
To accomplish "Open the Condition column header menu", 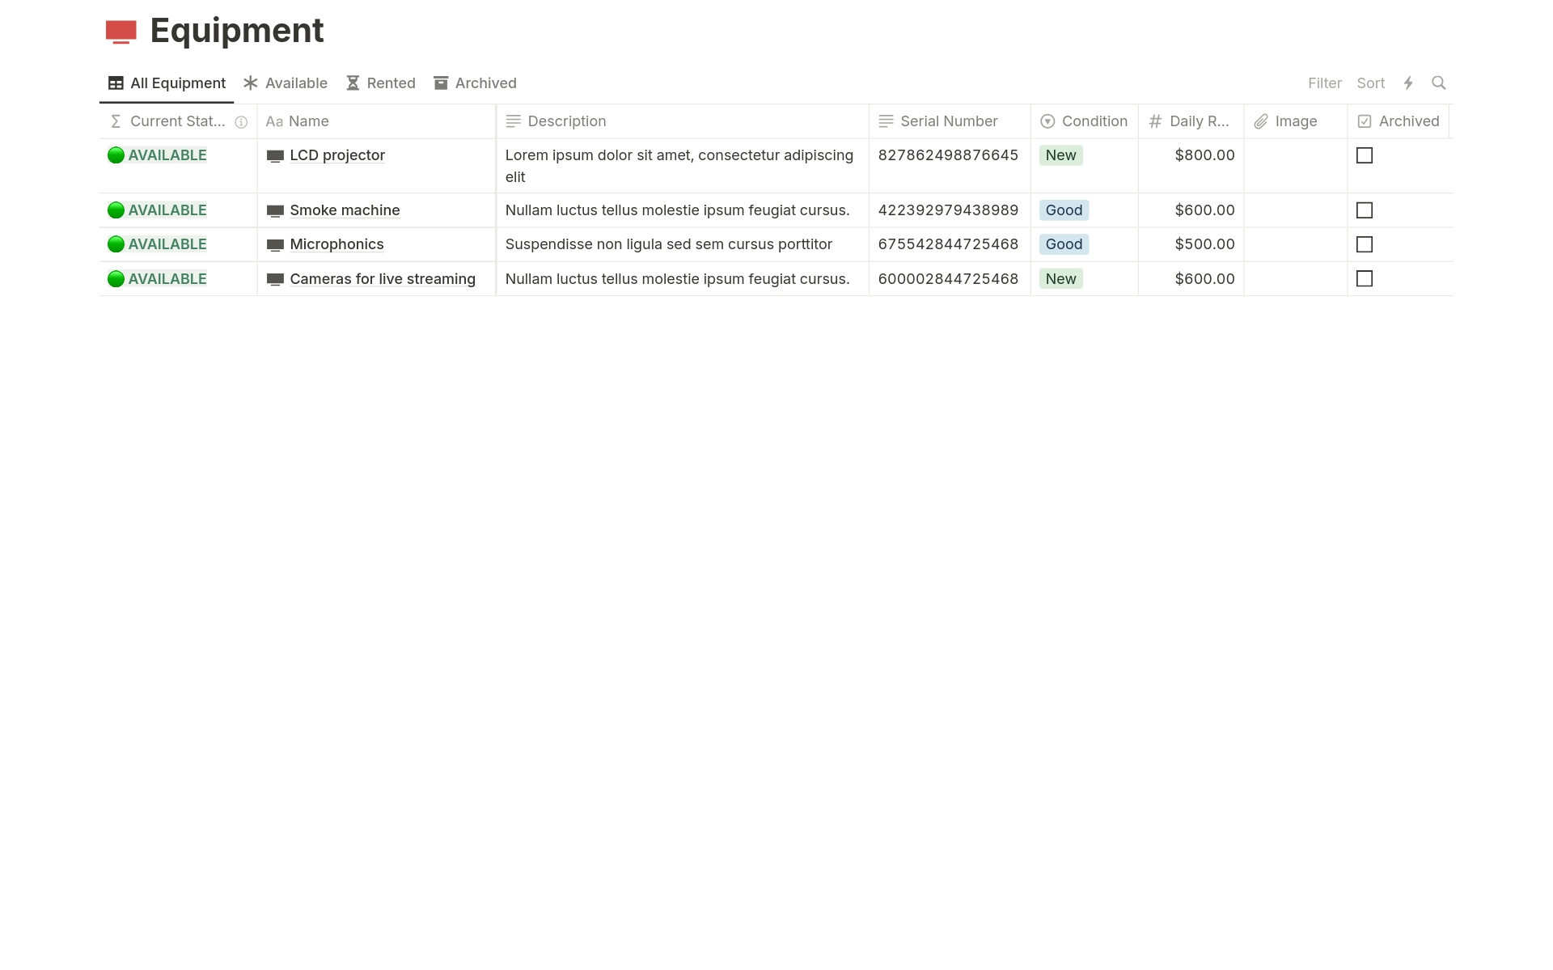I will (1084, 121).
